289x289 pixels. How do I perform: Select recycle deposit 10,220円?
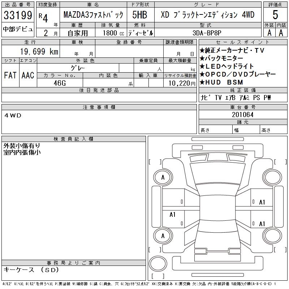point(182,83)
